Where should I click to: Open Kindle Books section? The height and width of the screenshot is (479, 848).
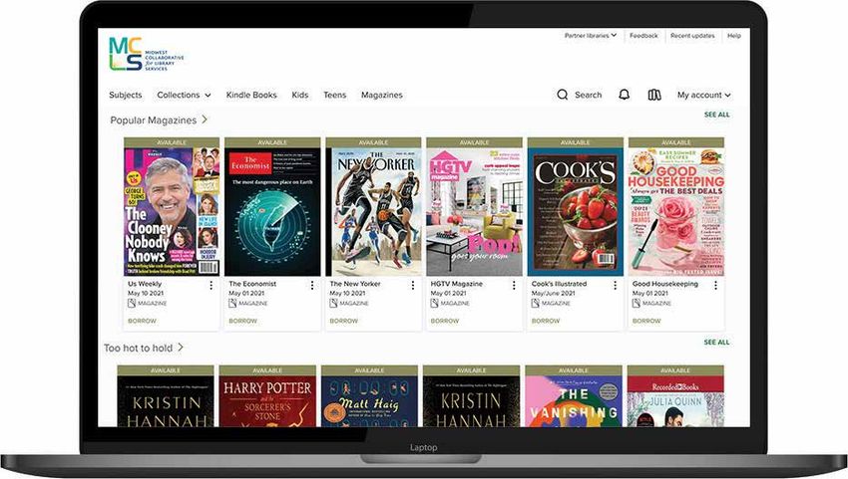[x=251, y=95]
